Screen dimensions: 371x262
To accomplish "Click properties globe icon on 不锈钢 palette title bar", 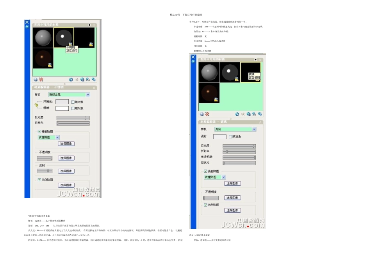I will click(27, 27).
